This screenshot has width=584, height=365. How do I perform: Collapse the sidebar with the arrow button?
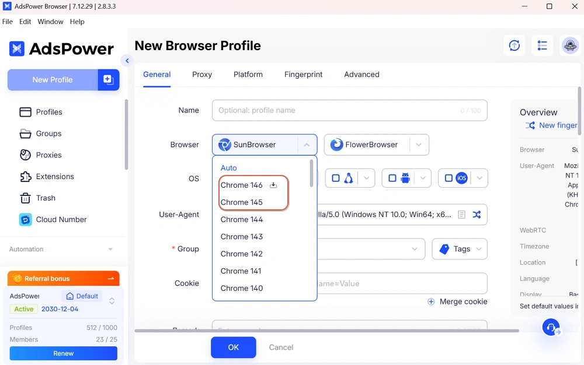pyautogui.click(x=127, y=61)
